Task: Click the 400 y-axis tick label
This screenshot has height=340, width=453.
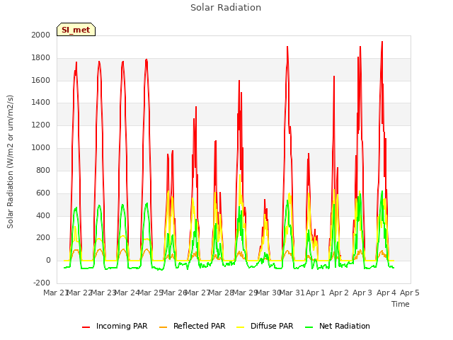Action: point(43,215)
